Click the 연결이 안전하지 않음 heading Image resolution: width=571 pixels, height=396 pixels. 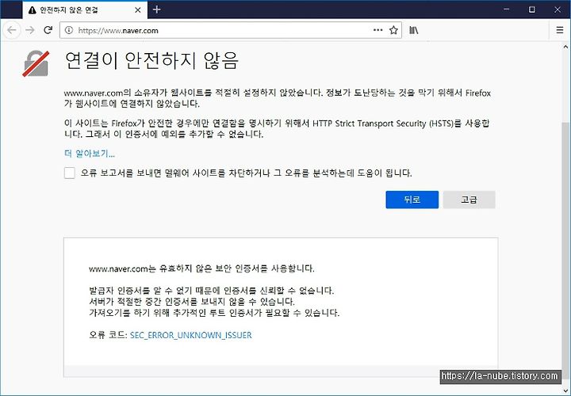click(x=151, y=60)
